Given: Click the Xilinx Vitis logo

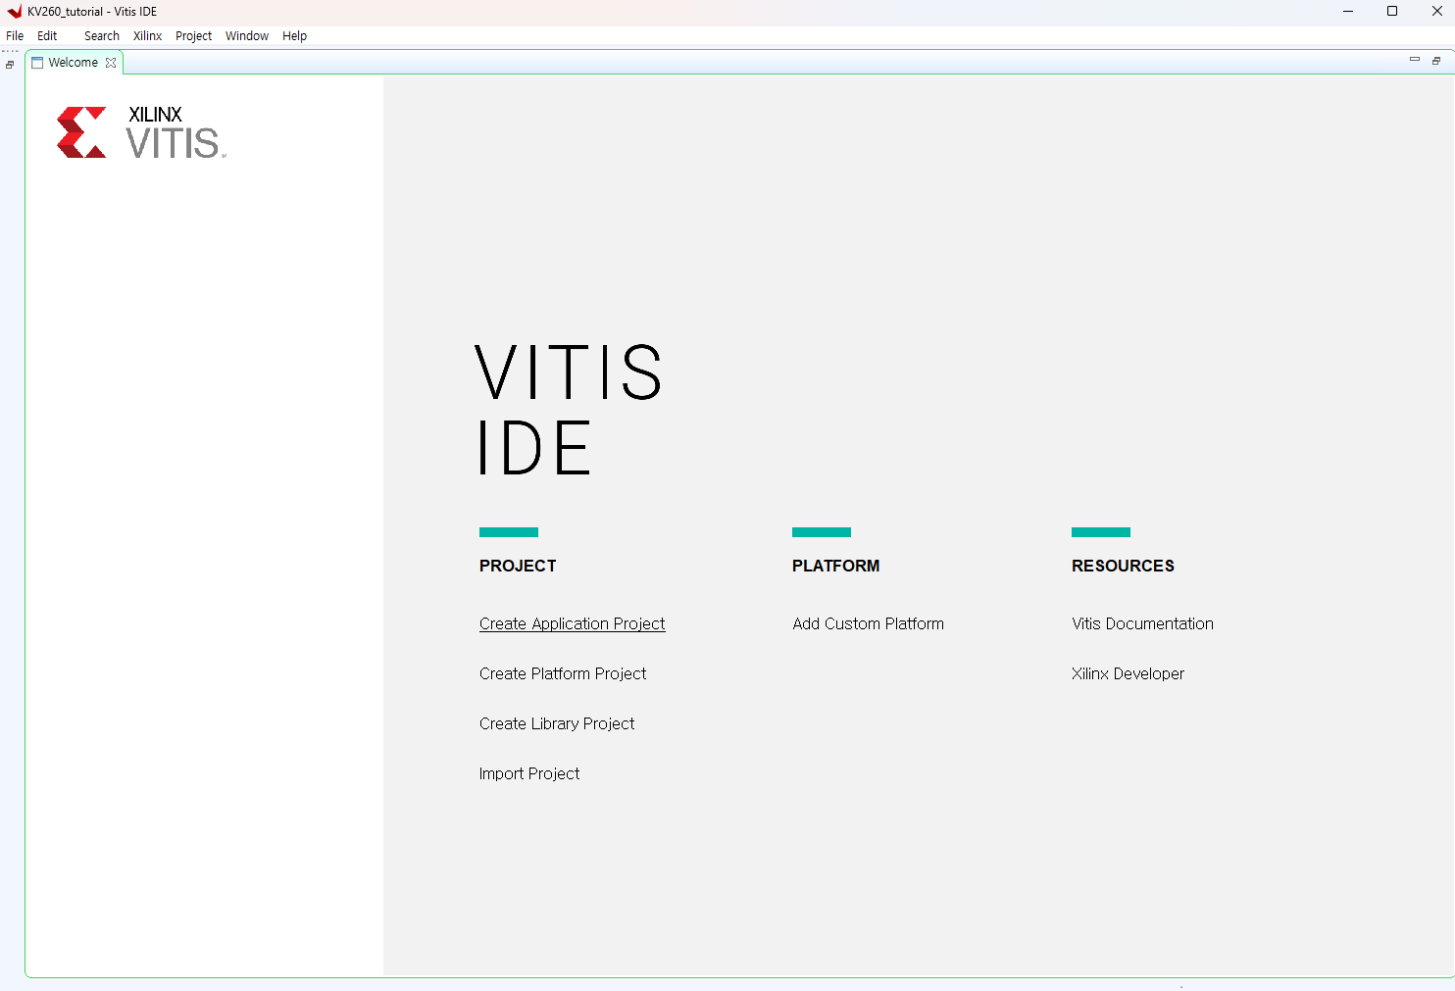Looking at the screenshot, I should (x=141, y=132).
